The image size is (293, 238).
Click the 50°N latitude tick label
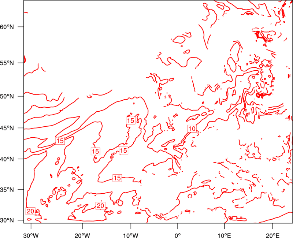(7, 96)
